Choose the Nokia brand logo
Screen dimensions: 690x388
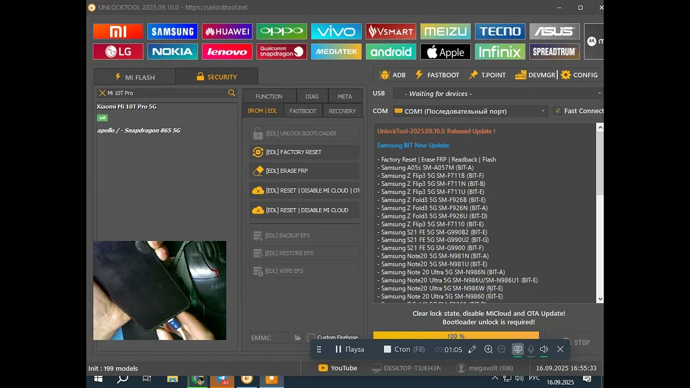coord(172,52)
